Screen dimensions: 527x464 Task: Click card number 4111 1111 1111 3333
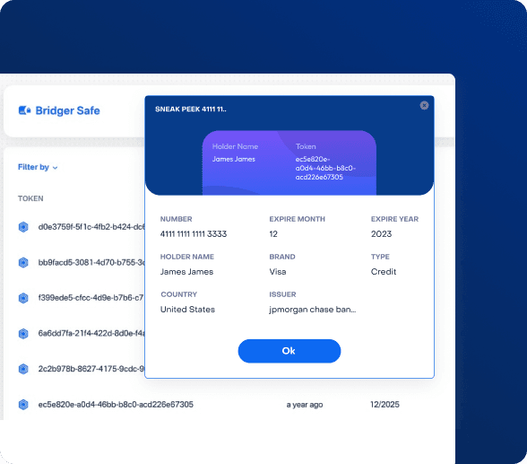(x=194, y=234)
